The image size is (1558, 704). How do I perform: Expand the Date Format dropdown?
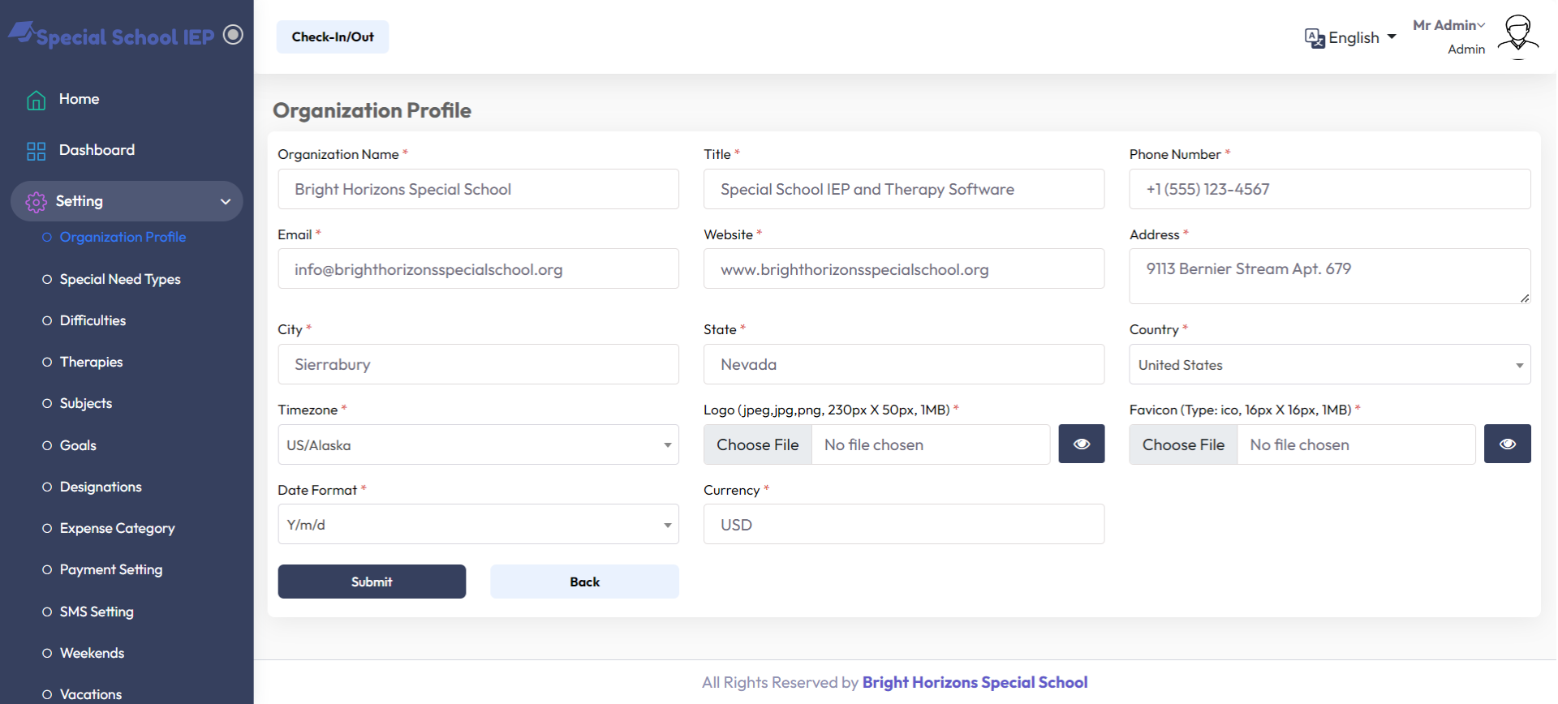point(478,525)
